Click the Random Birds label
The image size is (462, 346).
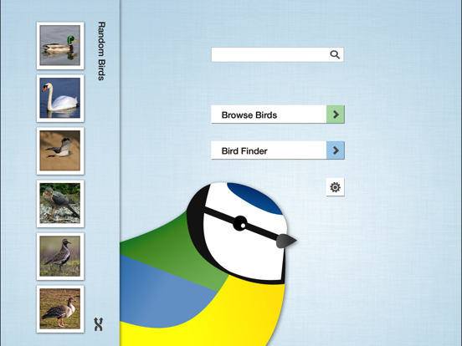click(x=101, y=51)
